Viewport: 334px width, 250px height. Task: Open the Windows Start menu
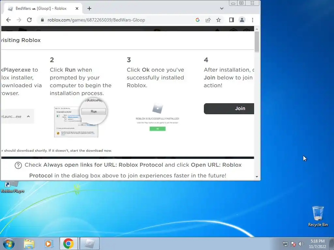(9, 243)
